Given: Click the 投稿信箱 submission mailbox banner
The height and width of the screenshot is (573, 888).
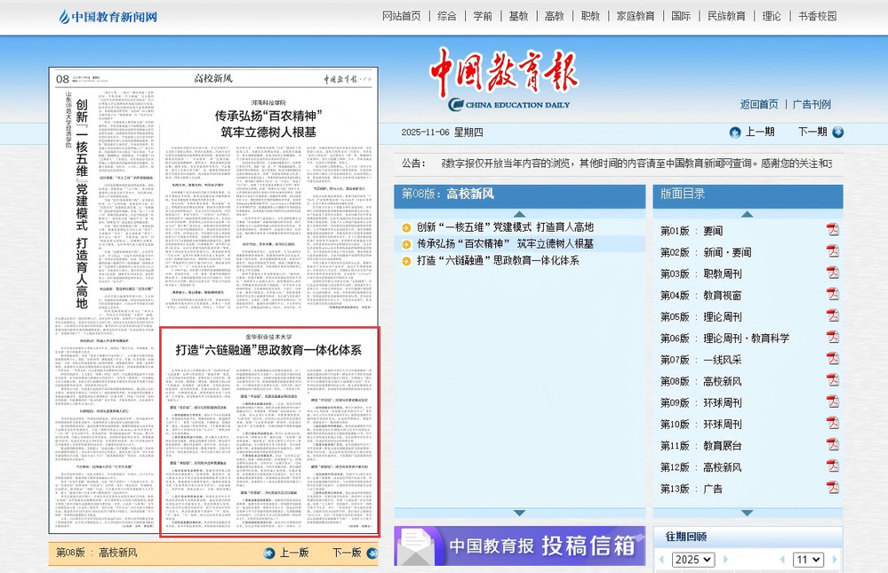Looking at the screenshot, I should click(x=520, y=545).
